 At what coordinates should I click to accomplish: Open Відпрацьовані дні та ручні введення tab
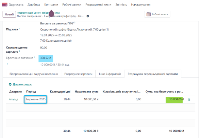pyautogui.click(x=34, y=74)
